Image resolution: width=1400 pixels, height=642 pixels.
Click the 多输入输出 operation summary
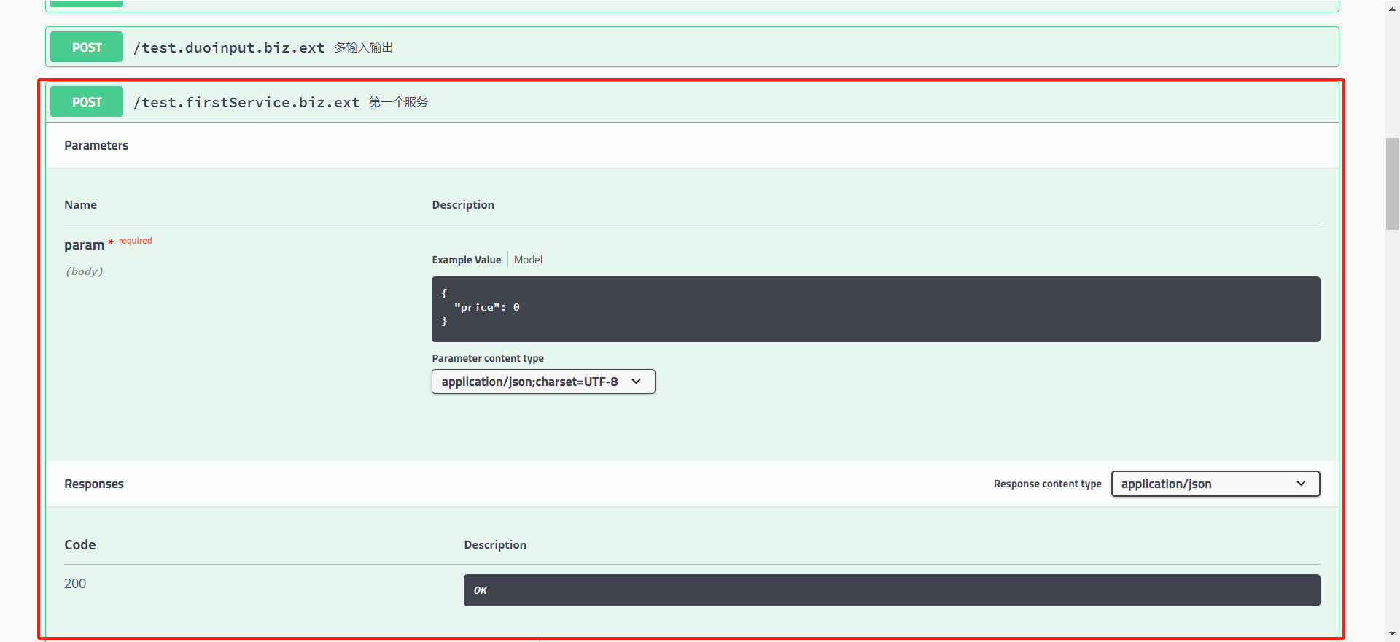pyautogui.click(x=363, y=47)
